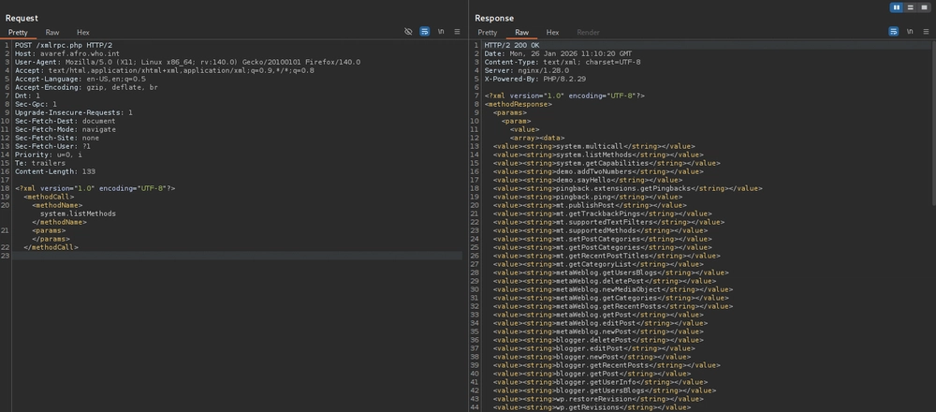This screenshot has width=936, height=412.
Task: Select combined tabbed layout icon
Action: coord(924,7)
